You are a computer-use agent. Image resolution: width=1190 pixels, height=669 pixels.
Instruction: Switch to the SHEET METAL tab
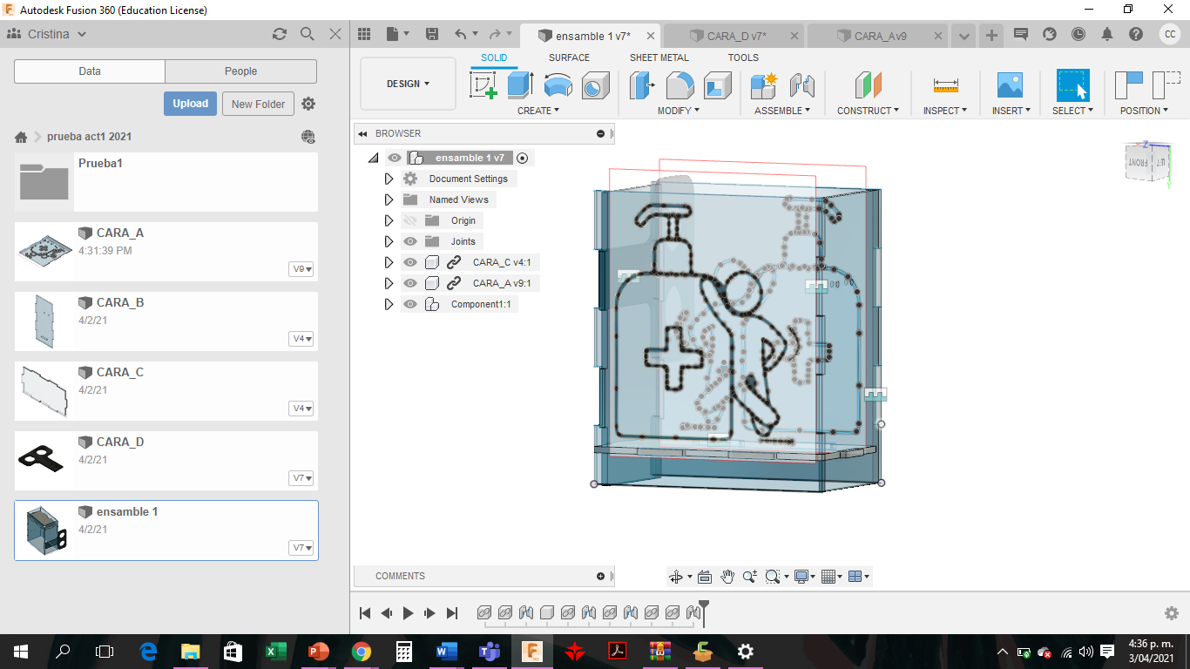pyautogui.click(x=659, y=57)
